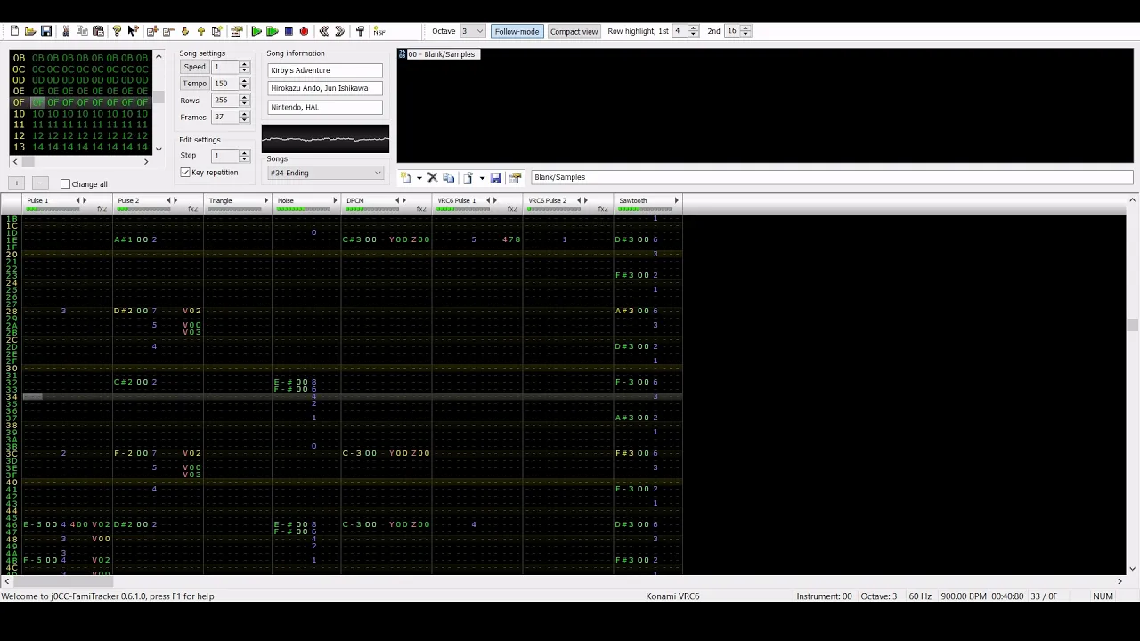
Task: Copy selection using the main toolbar copy icon
Action: pyautogui.click(x=82, y=31)
